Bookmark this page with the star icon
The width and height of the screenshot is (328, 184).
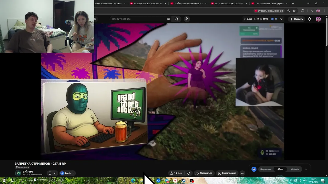click(x=294, y=11)
